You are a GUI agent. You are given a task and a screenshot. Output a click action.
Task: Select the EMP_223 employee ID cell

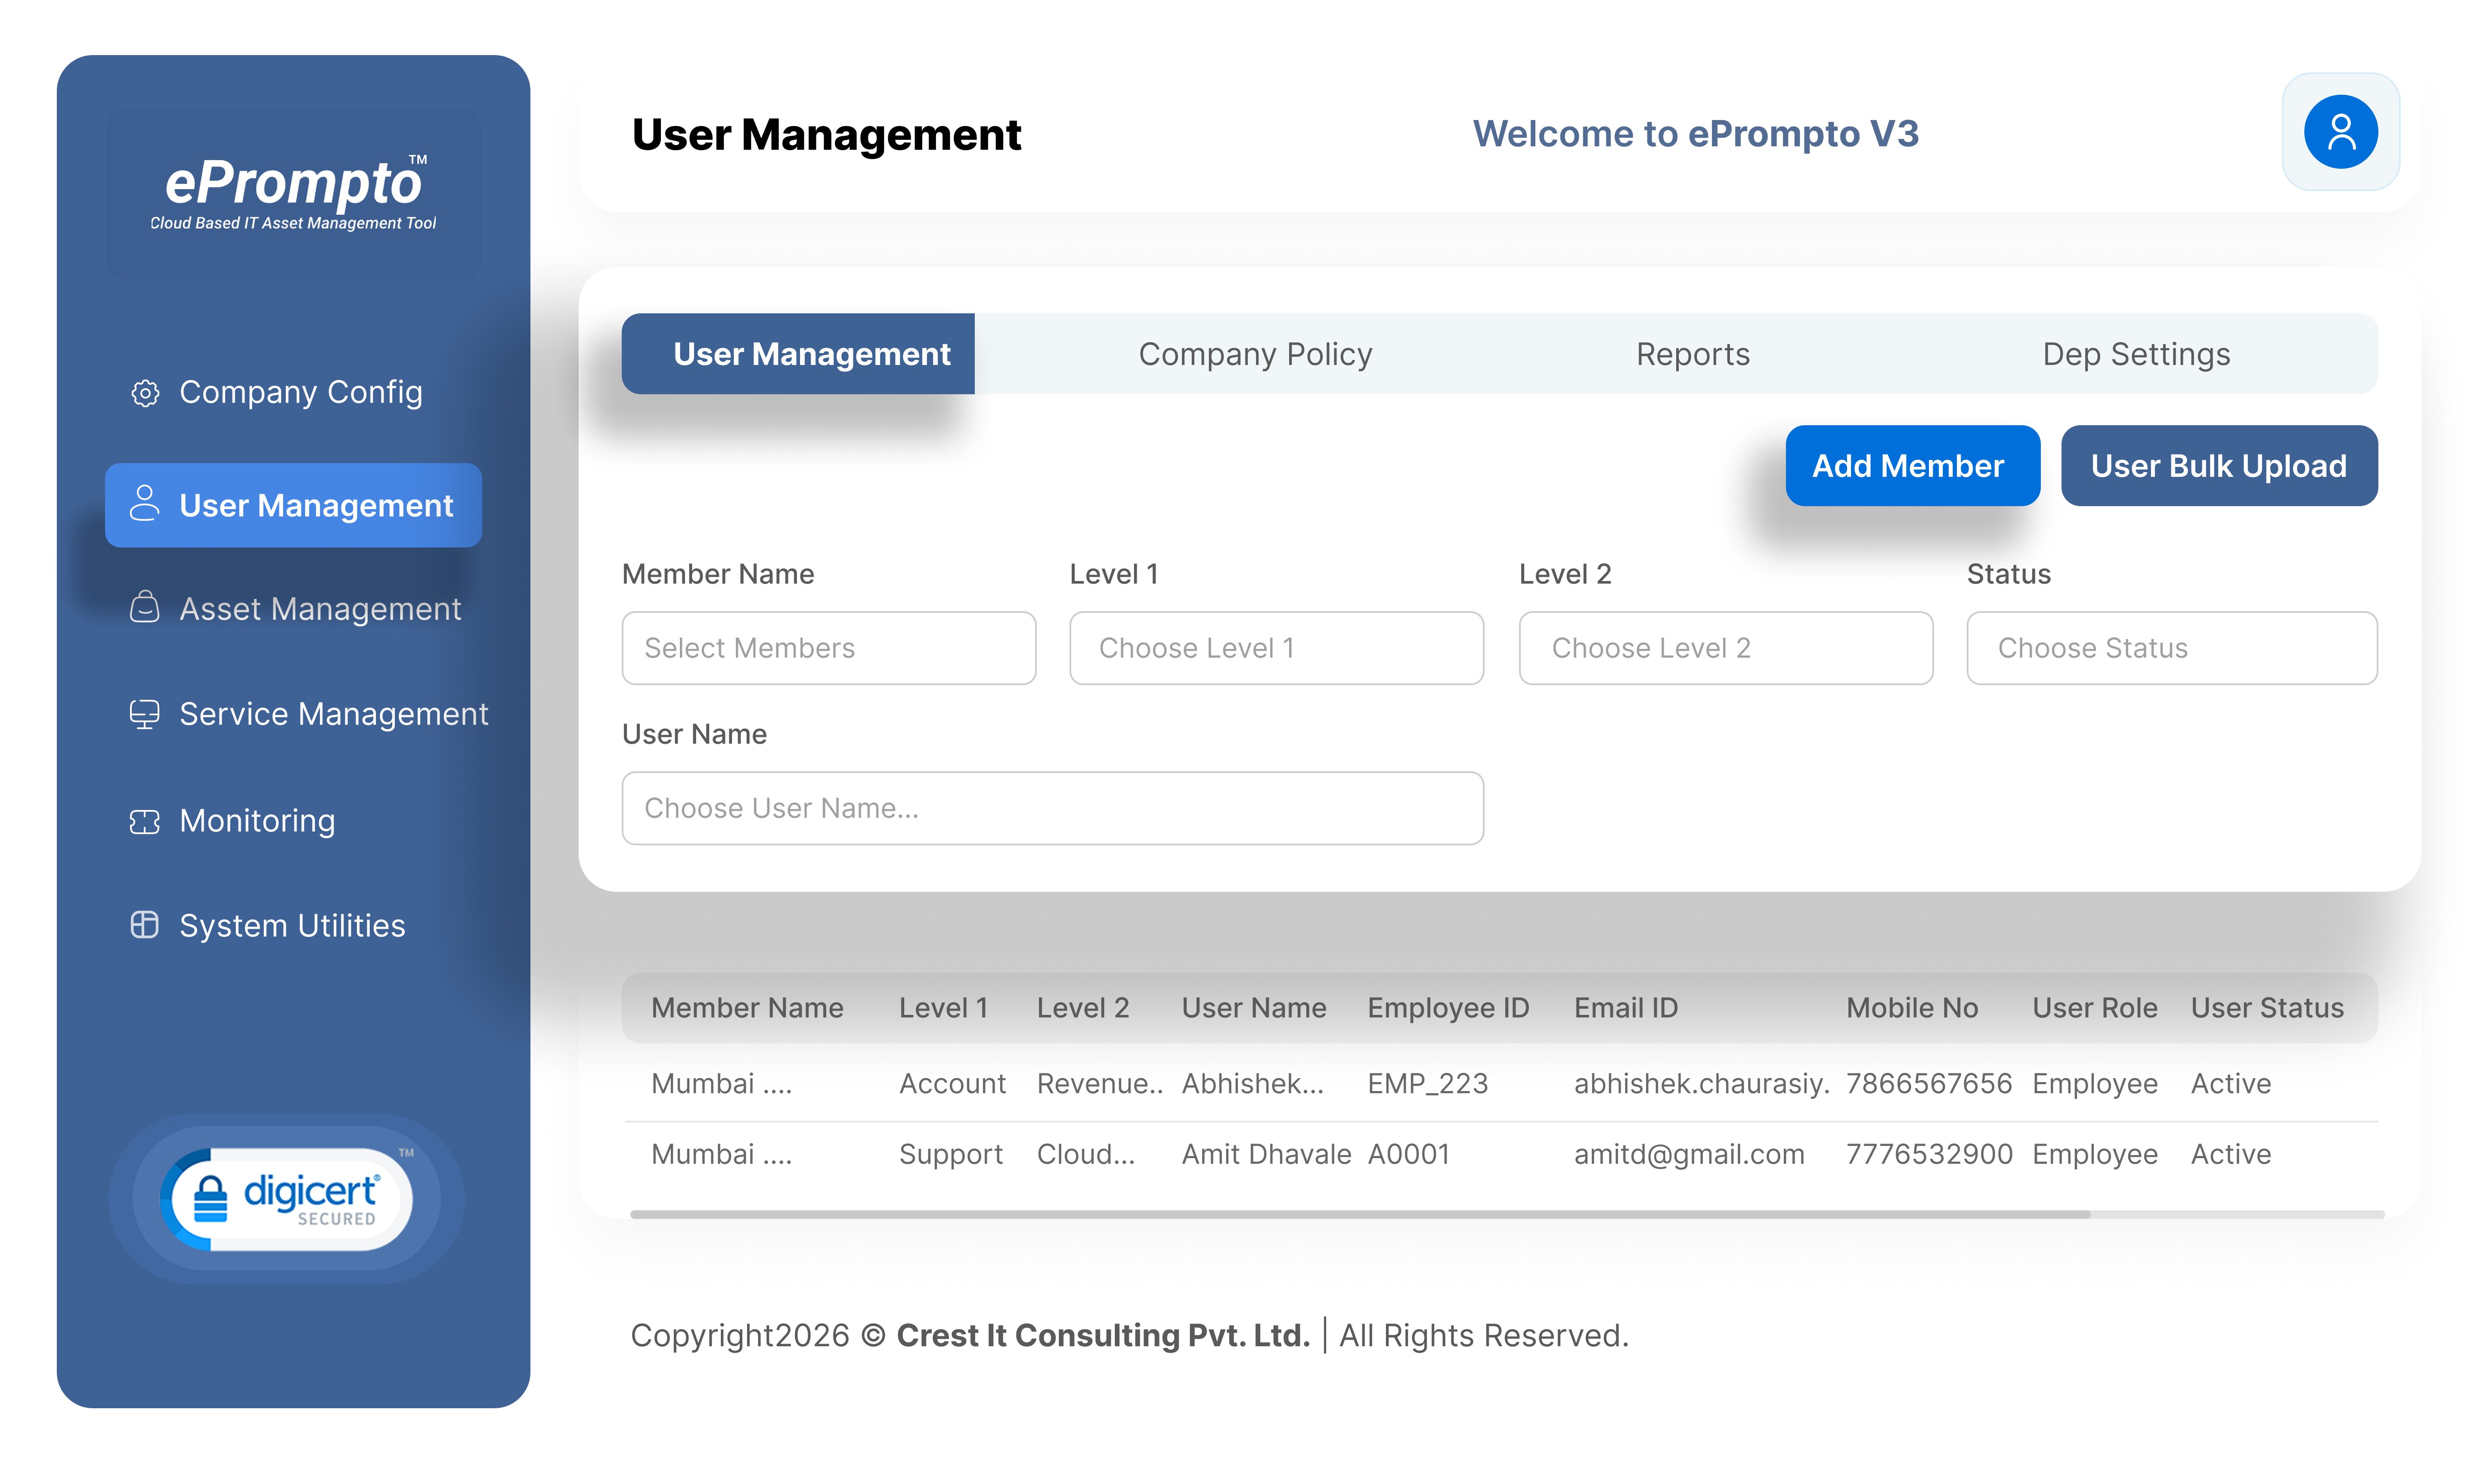tap(1428, 1084)
